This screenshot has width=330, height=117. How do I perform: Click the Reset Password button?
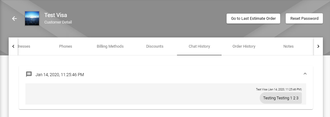304,19
